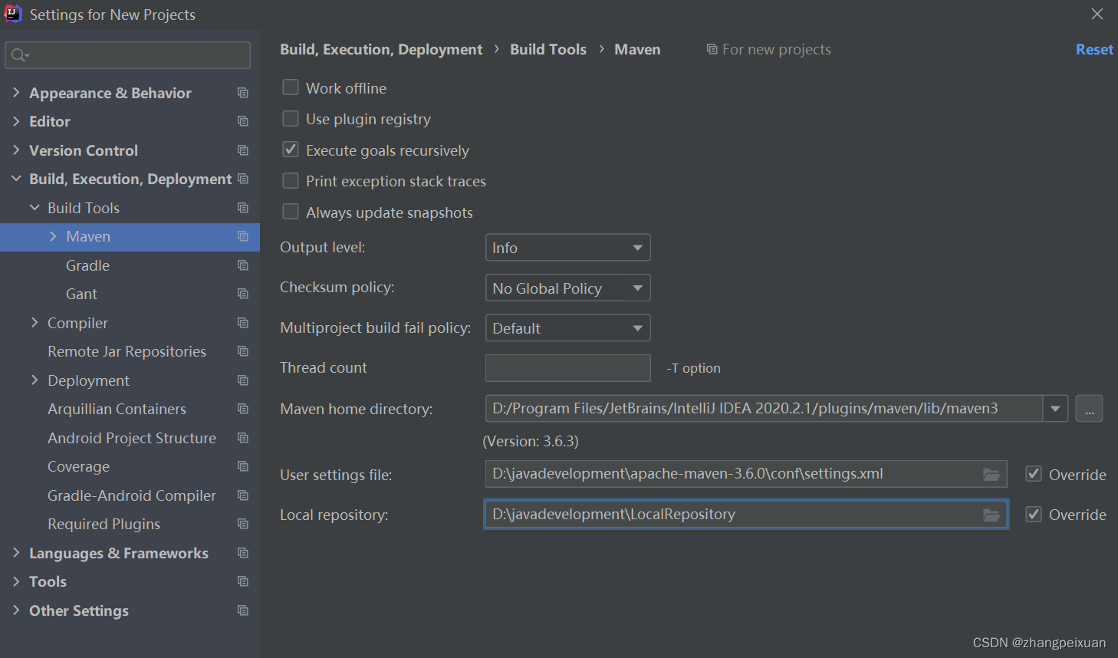
Task: Expand the Maven sub-settings node
Action: (53, 236)
